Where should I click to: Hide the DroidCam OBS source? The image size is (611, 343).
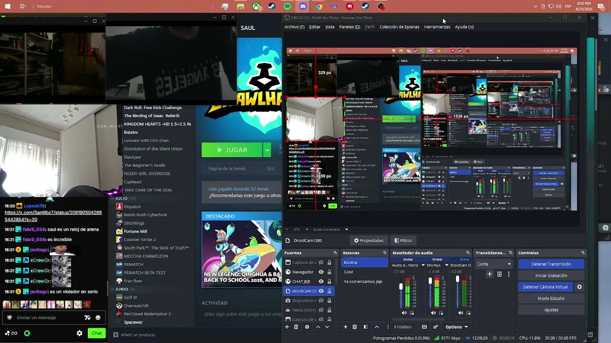pyautogui.click(x=321, y=291)
